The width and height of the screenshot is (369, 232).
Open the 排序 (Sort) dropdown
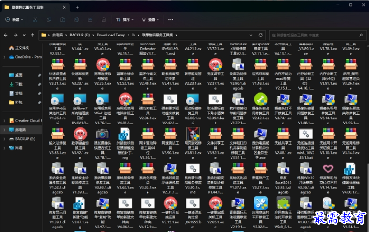pyautogui.click(x=125, y=19)
